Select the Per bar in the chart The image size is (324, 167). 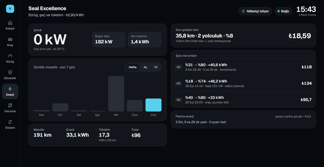coord(116,94)
